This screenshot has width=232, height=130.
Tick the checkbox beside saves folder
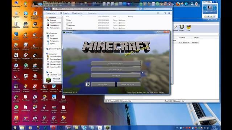(67, 28)
